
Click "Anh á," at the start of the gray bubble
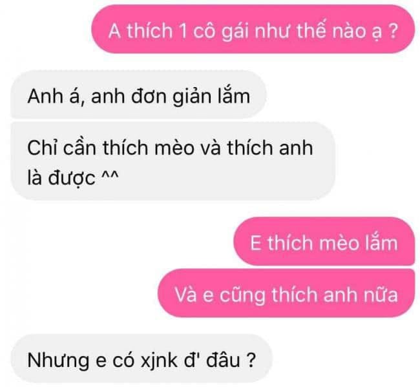point(54,95)
